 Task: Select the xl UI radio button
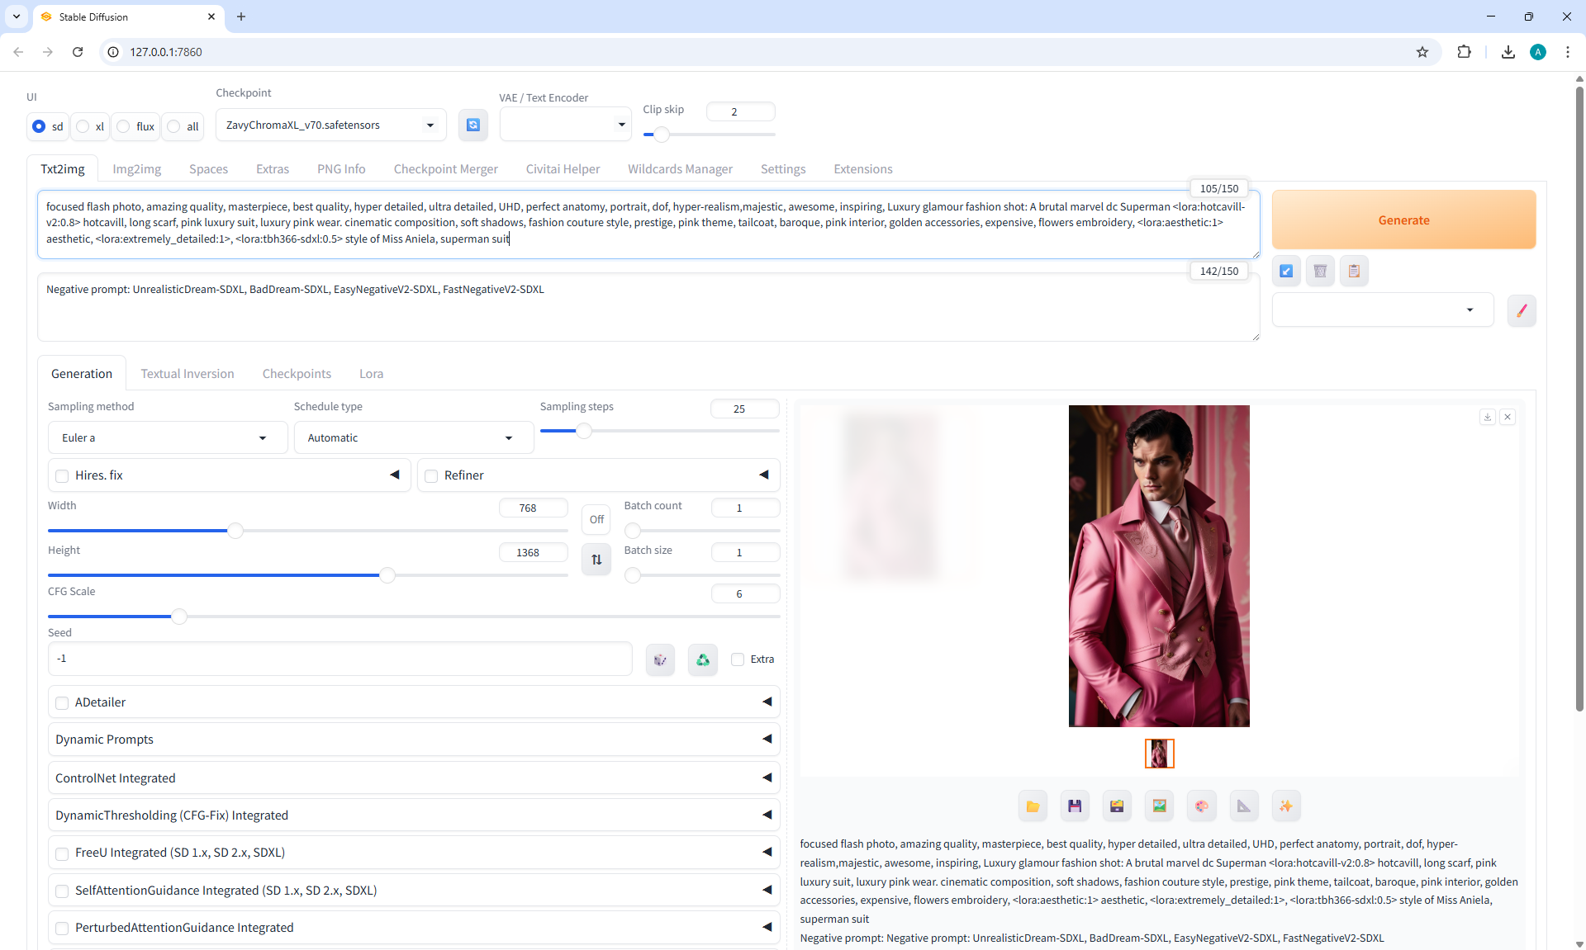click(83, 126)
